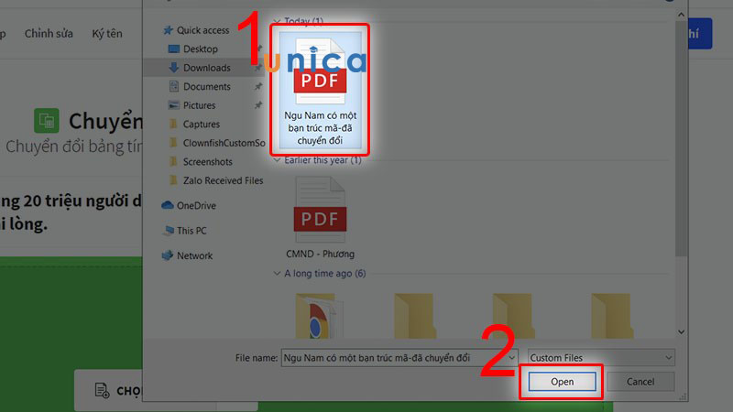Click the scrollbar down arrow in file list
The height and width of the screenshot is (412, 733).
[x=681, y=332]
